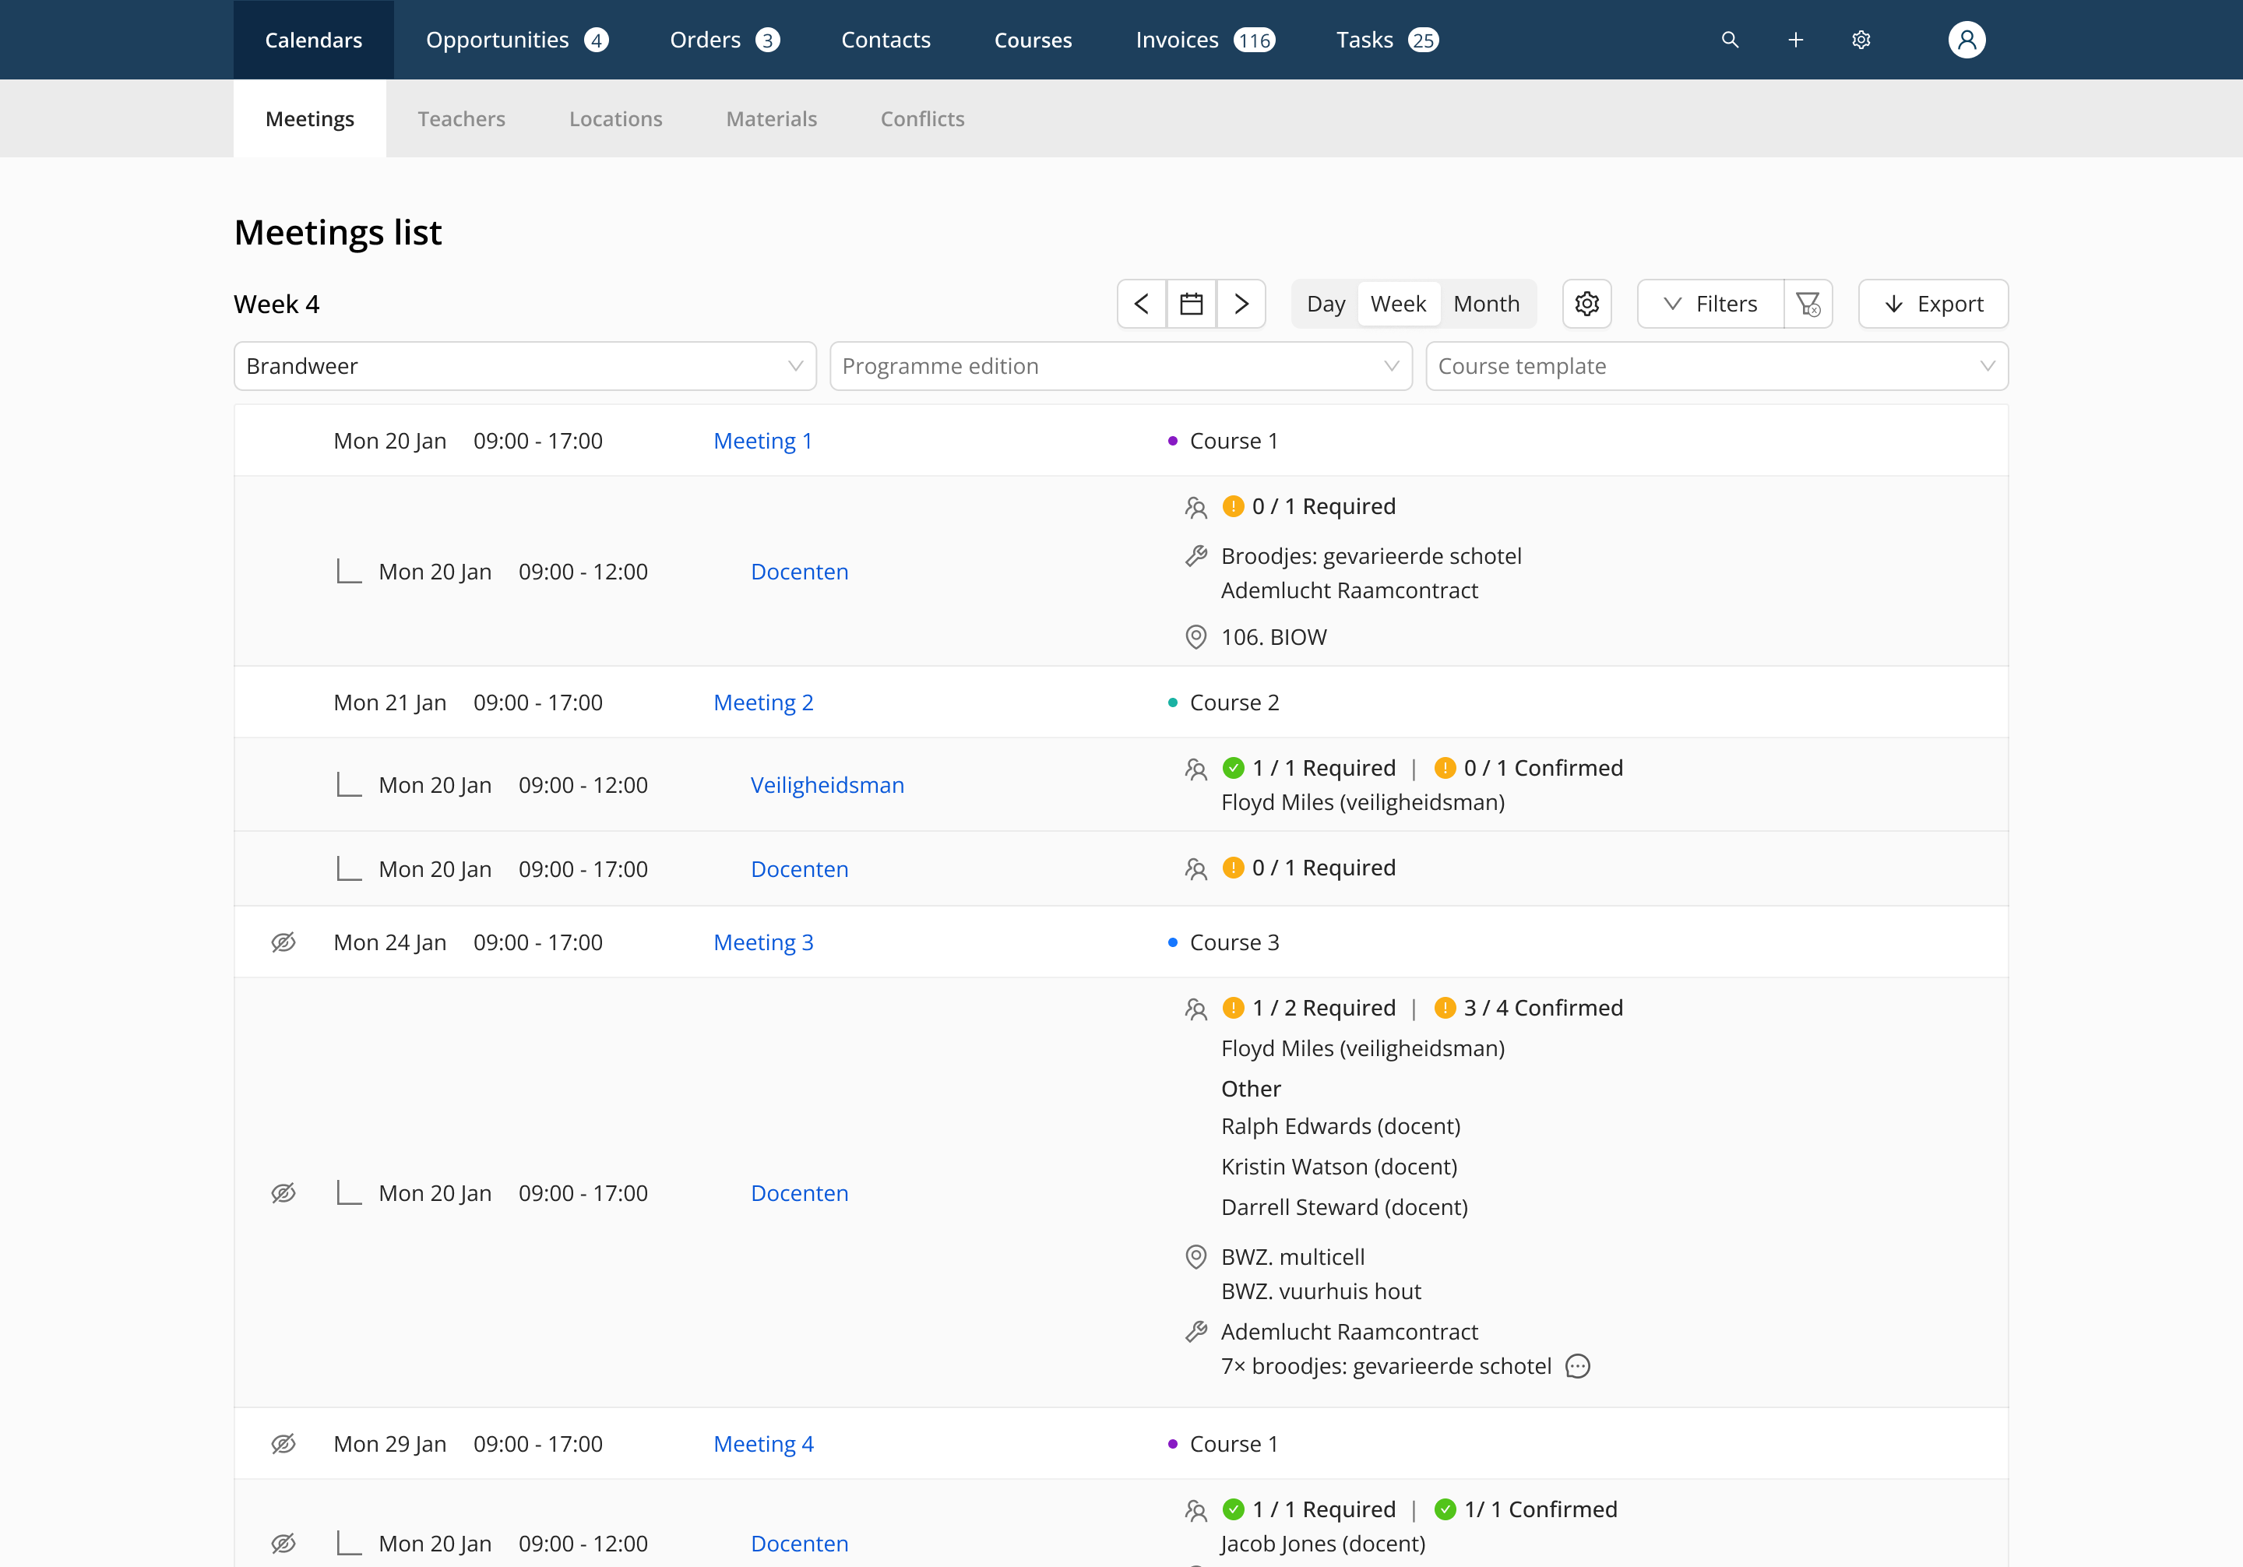
Task: Expand the Brandweer dropdown
Action: pos(525,366)
